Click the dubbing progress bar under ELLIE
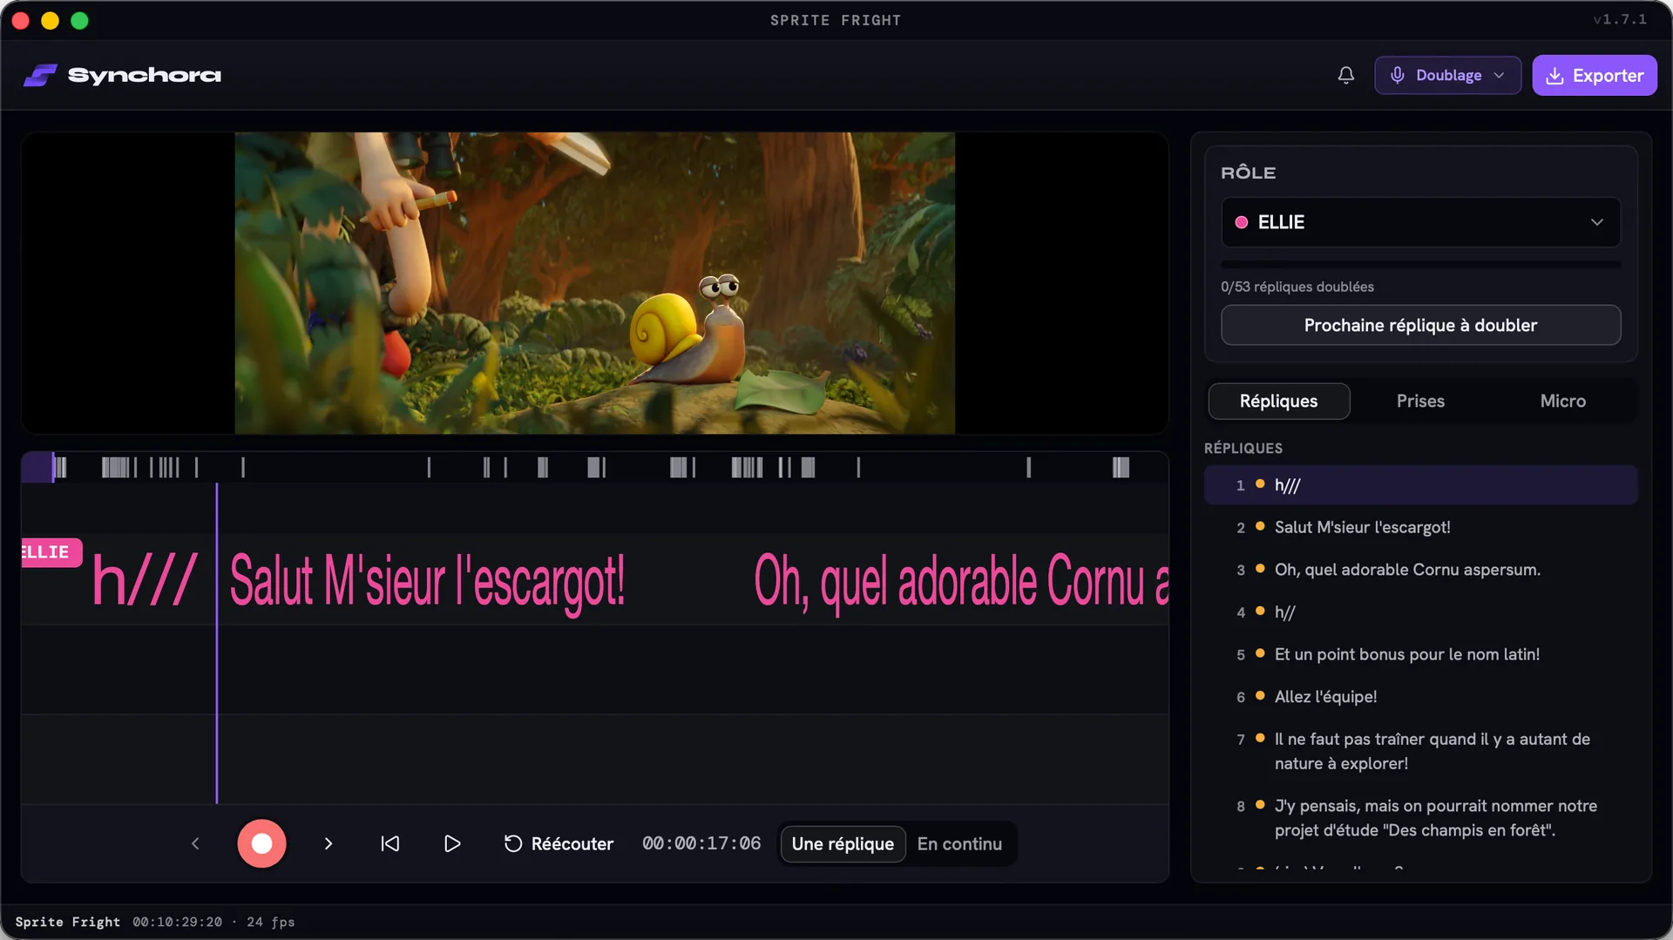The height and width of the screenshot is (940, 1673). [x=1420, y=264]
